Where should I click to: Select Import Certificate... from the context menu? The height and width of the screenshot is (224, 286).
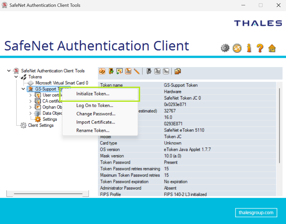[x=100, y=122]
